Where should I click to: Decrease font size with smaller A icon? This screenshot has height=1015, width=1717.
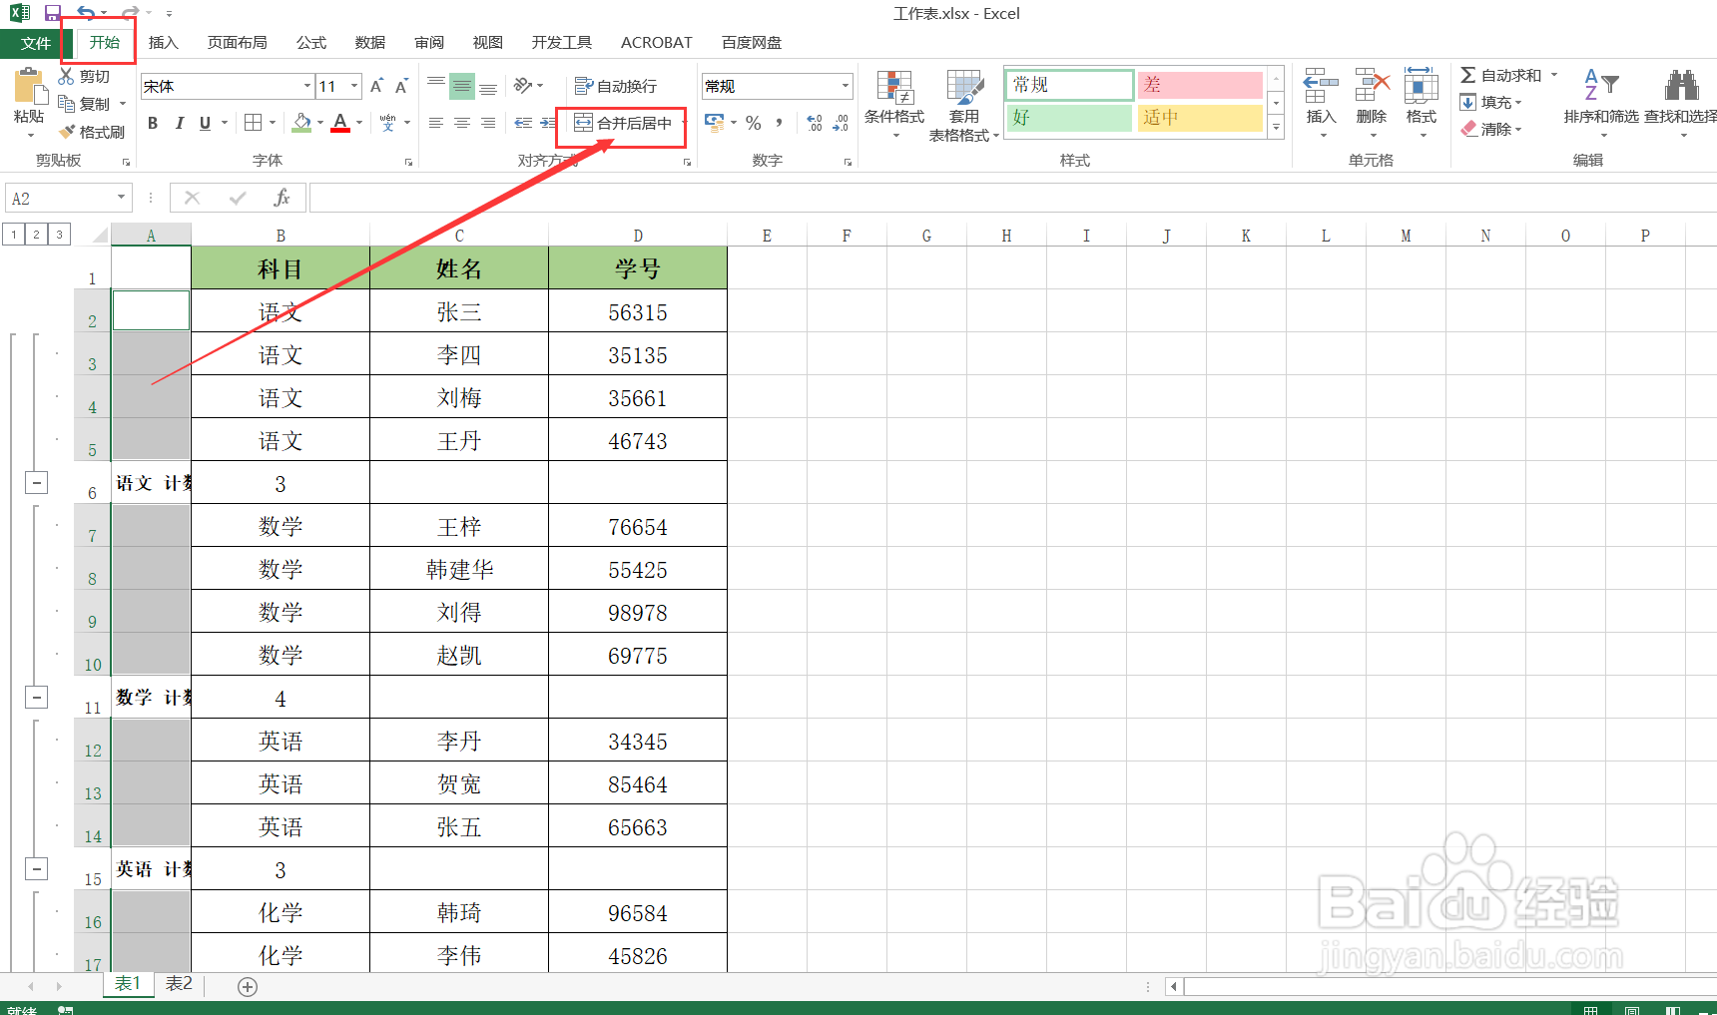click(401, 86)
